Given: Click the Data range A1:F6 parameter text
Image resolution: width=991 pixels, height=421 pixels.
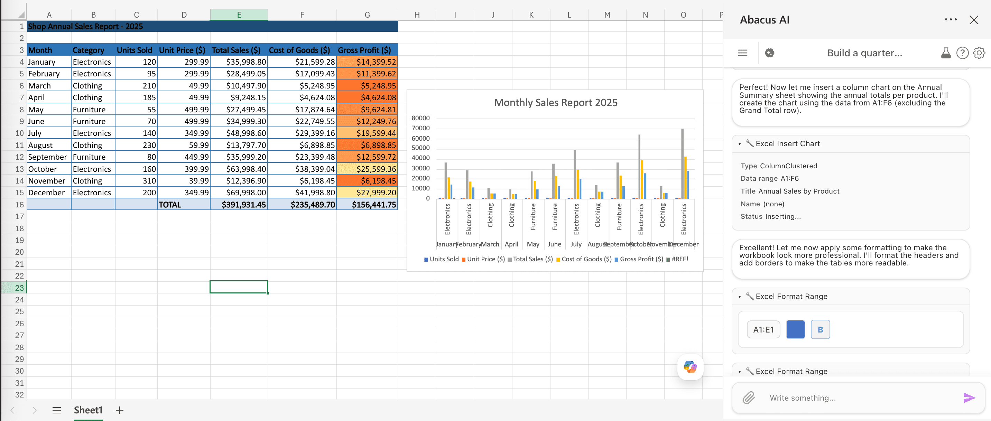Looking at the screenshot, I should point(769,178).
